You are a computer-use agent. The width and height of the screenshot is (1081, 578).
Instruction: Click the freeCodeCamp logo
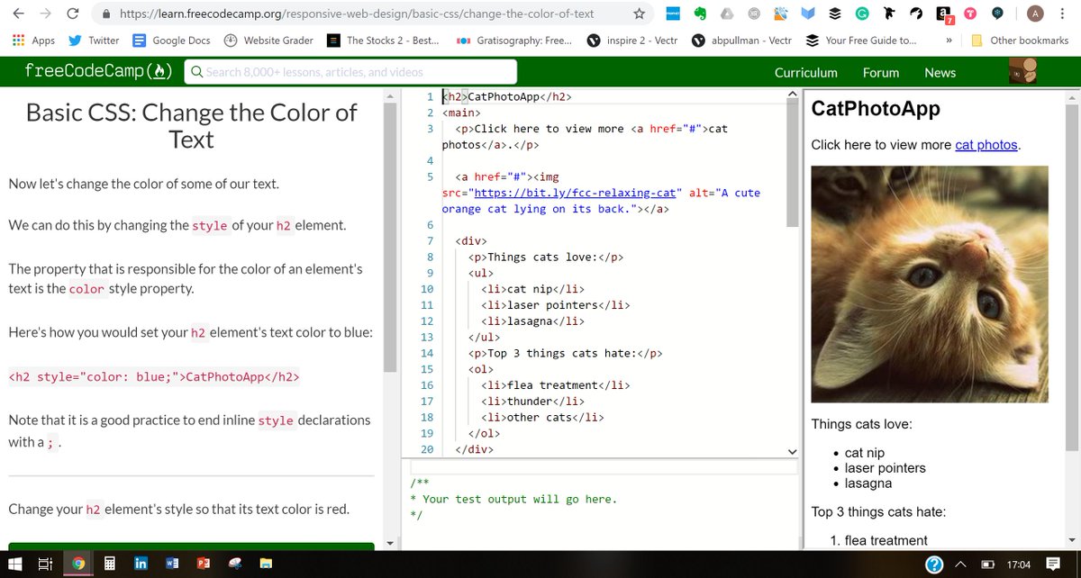97,72
